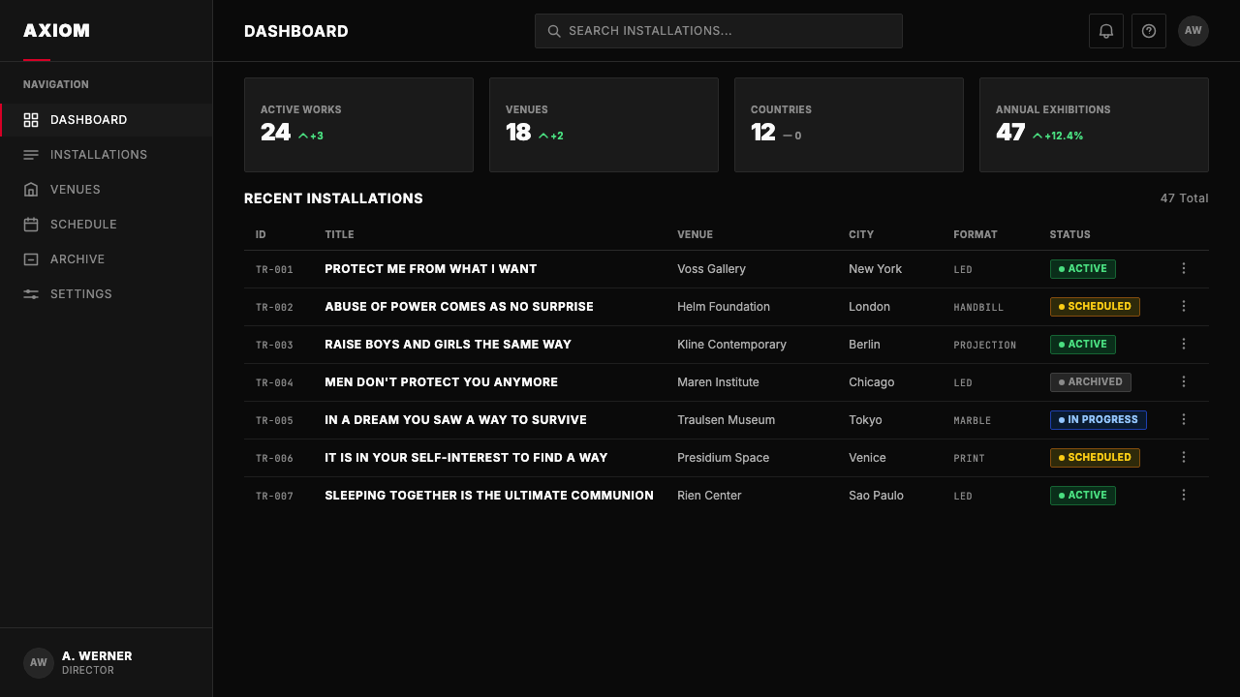
Task: Click the Archive box icon
Action: pyautogui.click(x=31, y=259)
